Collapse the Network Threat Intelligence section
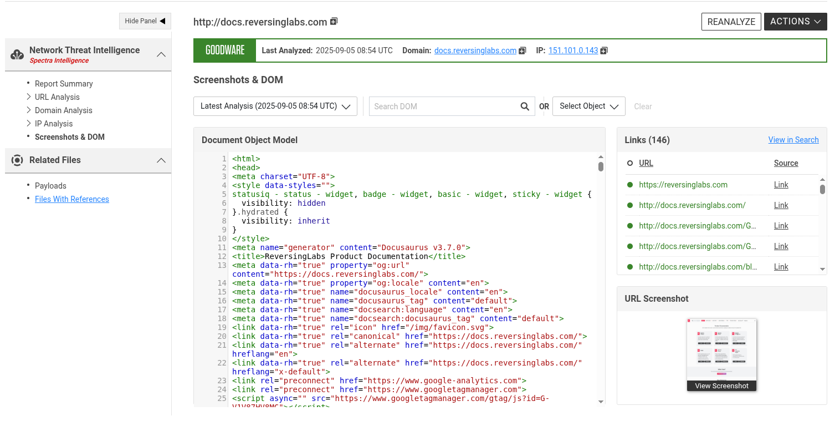This screenshot has height=421, width=840. click(x=161, y=54)
